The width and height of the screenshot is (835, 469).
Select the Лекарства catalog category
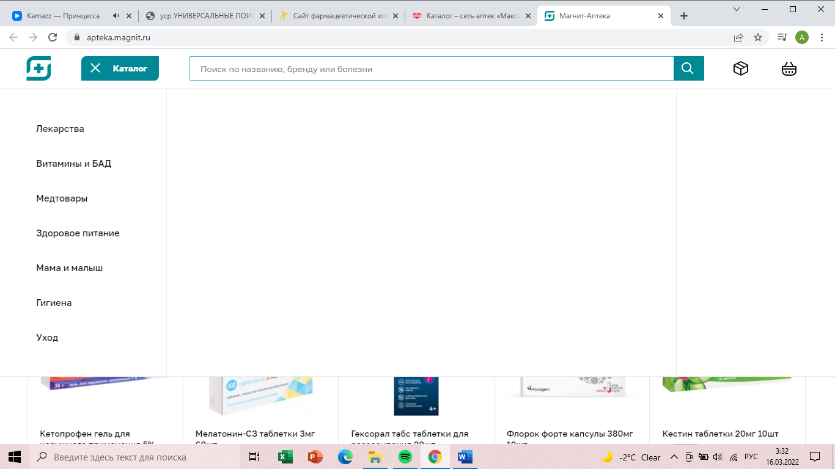(x=60, y=129)
